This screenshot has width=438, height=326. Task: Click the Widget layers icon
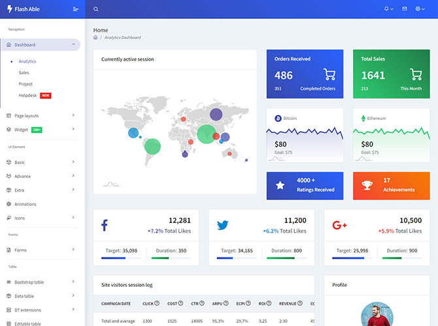[x=8, y=129]
